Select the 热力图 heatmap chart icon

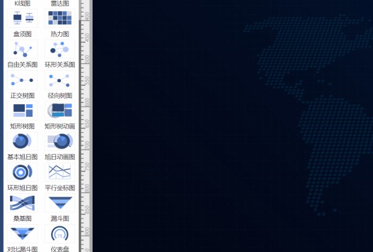click(60, 18)
